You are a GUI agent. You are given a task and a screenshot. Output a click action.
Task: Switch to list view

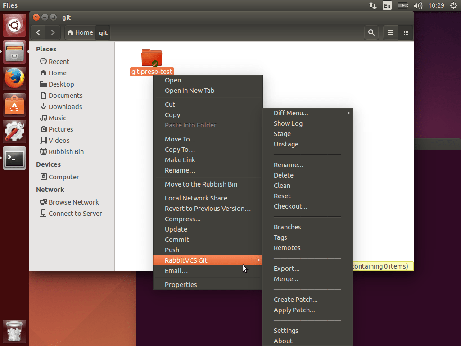click(390, 32)
